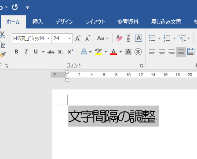This screenshot has height=159, width=197.
Task: Toggle the Justify alignment button
Action: point(181,52)
